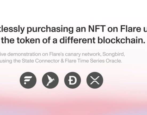Click the word "using" in the second subtitle line

pyautogui.click(x=6, y=61)
